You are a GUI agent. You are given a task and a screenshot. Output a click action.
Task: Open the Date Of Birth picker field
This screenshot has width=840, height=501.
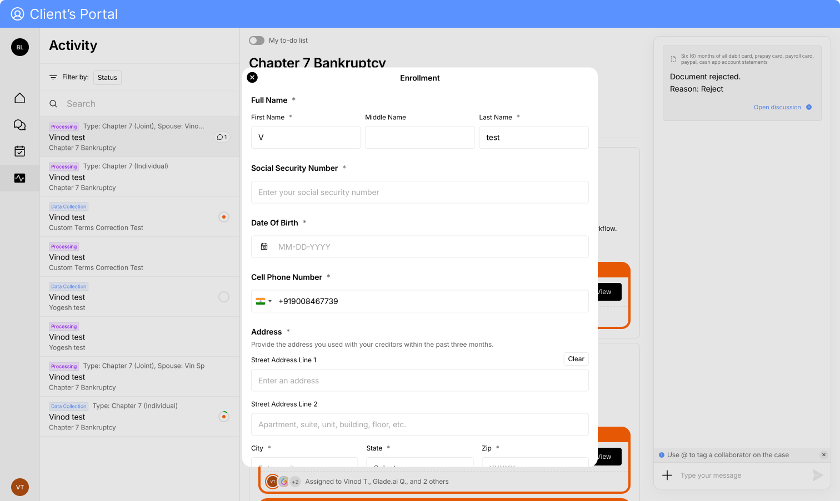click(419, 247)
